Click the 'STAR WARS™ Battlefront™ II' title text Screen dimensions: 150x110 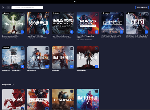point(111,36)
